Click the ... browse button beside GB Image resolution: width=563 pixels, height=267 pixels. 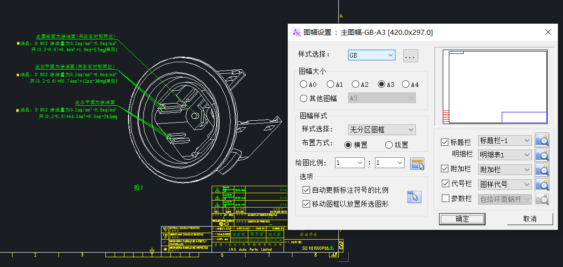[410, 56]
